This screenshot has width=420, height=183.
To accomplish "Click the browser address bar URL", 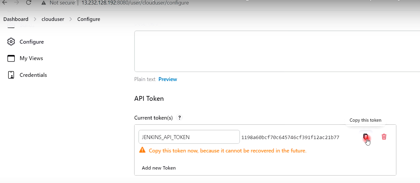I will point(135,3).
